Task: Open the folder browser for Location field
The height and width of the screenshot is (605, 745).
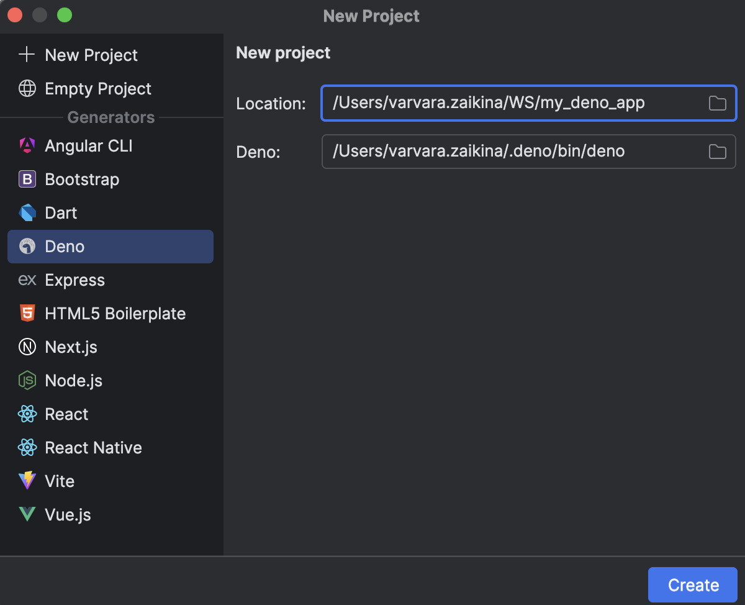Action: click(717, 103)
